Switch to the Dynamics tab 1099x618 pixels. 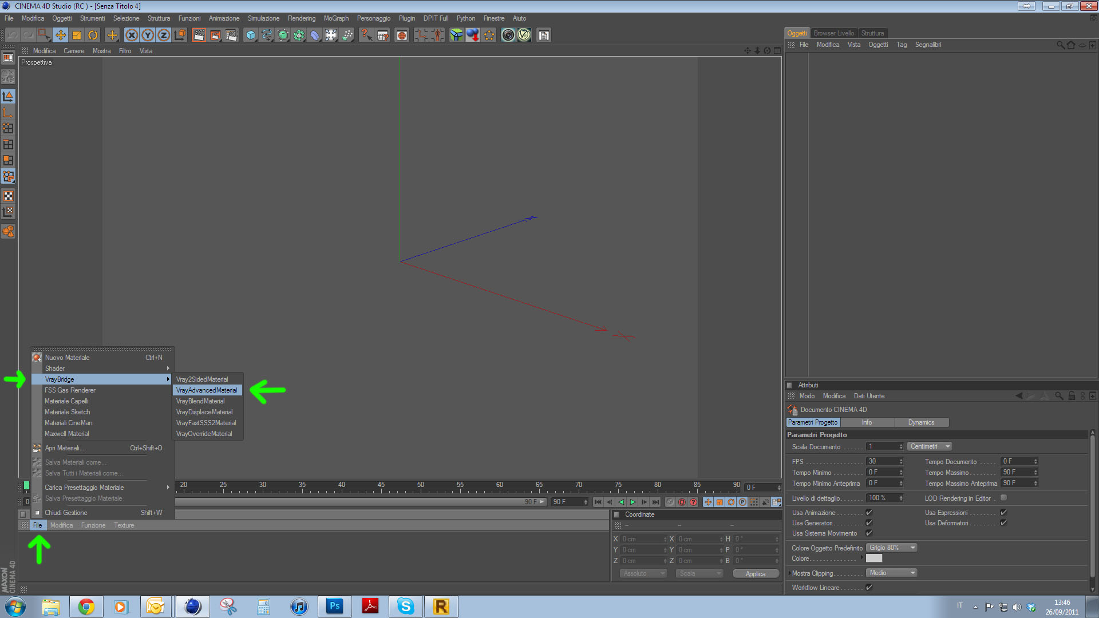921,422
